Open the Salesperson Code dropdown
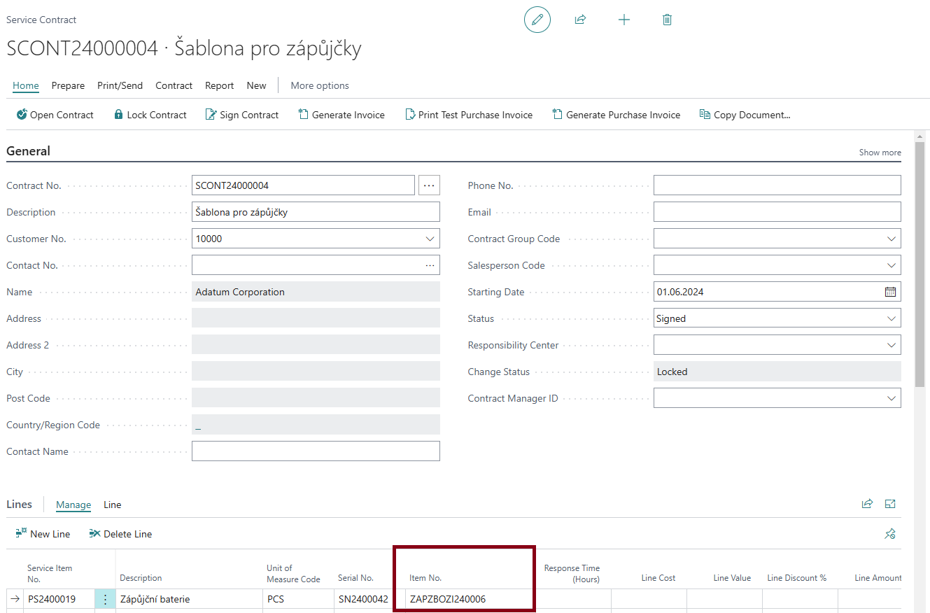Image resolution: width=930 pixels, height=613 pixels. (x=891, y=265)
